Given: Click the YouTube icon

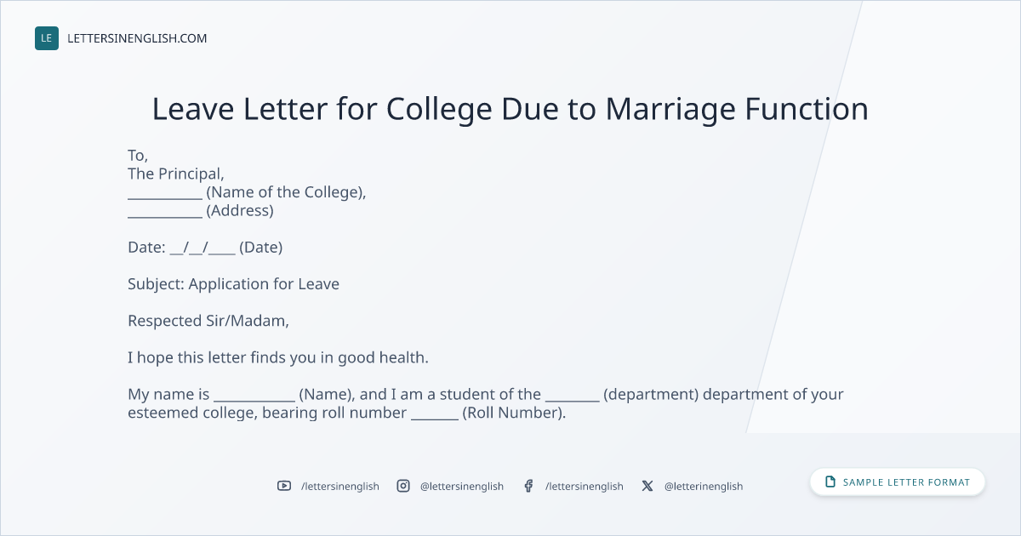Looking at the screenshot, I should [x=284, y=486].
